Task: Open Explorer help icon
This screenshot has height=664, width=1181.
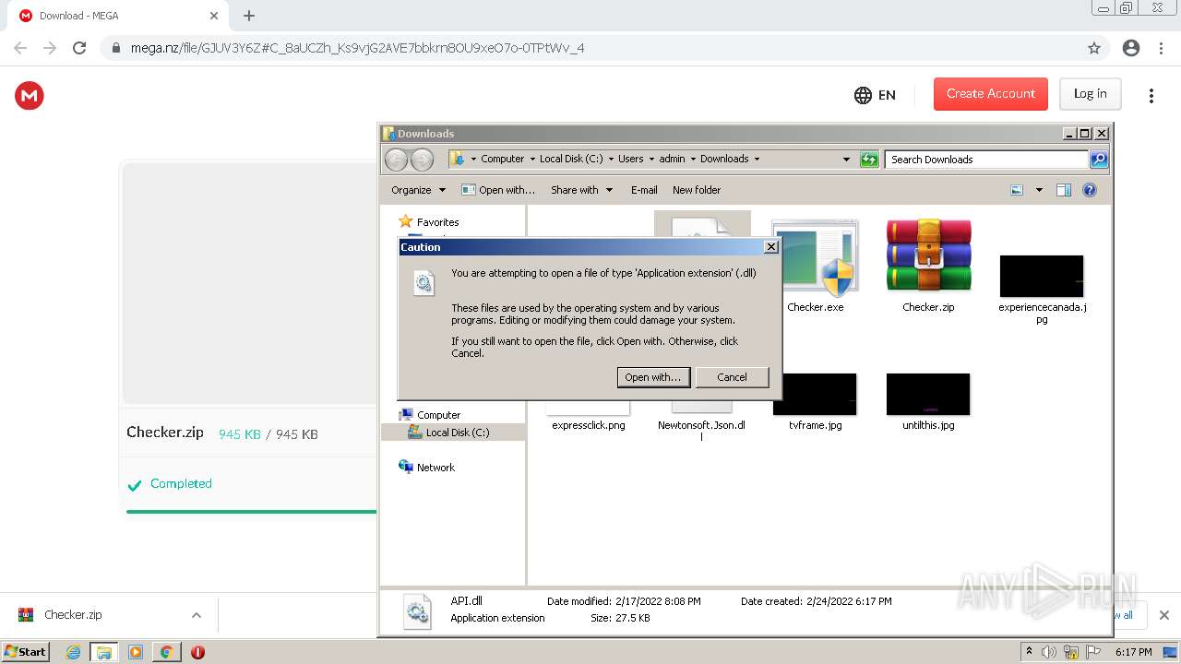Action: coord(1090,190)
